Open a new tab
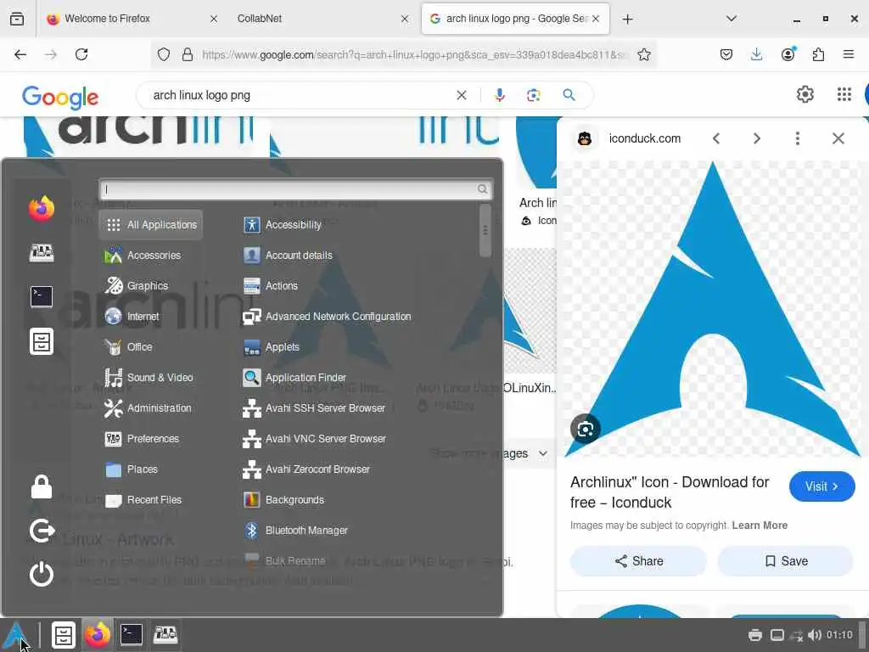Viewport: 869px width, 652px height. 627,19
